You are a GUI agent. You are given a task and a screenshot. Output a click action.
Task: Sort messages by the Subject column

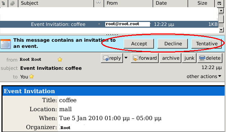(x=56, y=3)
